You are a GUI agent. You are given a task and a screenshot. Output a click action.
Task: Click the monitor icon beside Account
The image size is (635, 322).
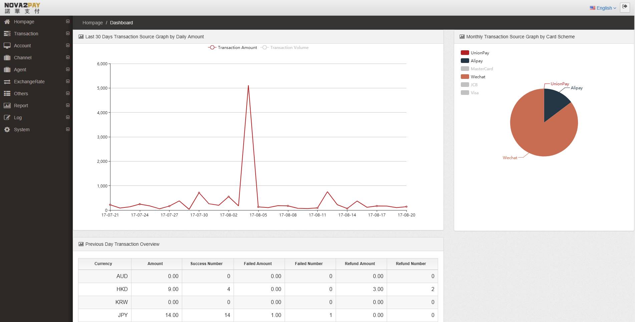coord(7,46)
